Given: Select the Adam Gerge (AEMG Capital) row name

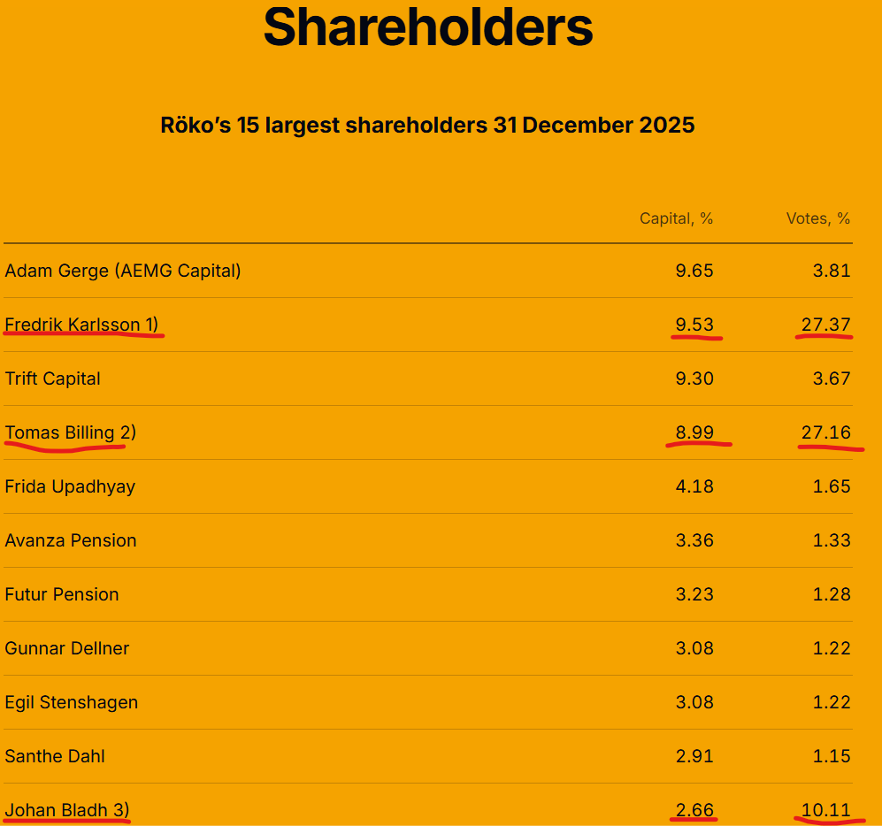Looking at the screenshot, I should click(123, 271).
